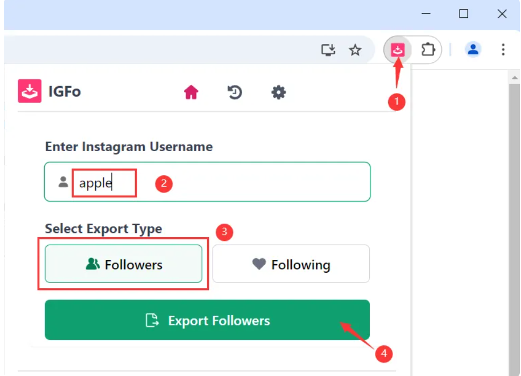The image size is (521, 376).
Task: Click the user silhouette icon in input
Action: tap(63, 182)
